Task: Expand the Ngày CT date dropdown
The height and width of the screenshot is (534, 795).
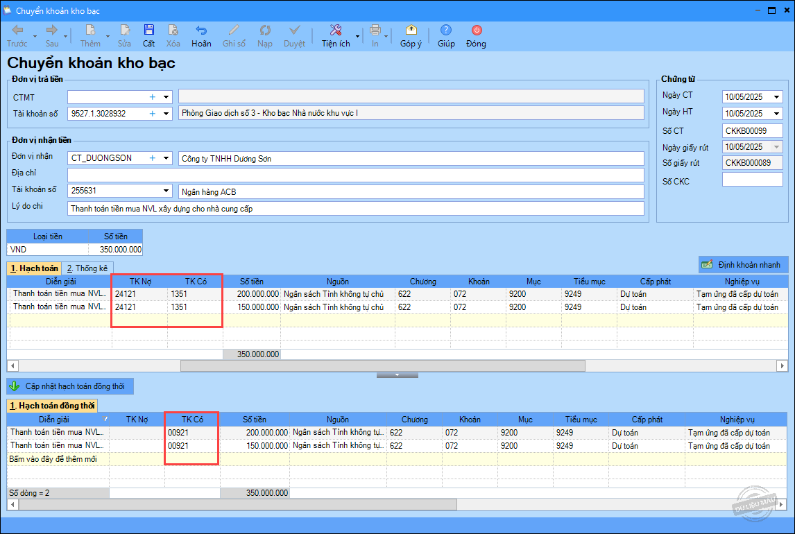Action: pos(777,97)
